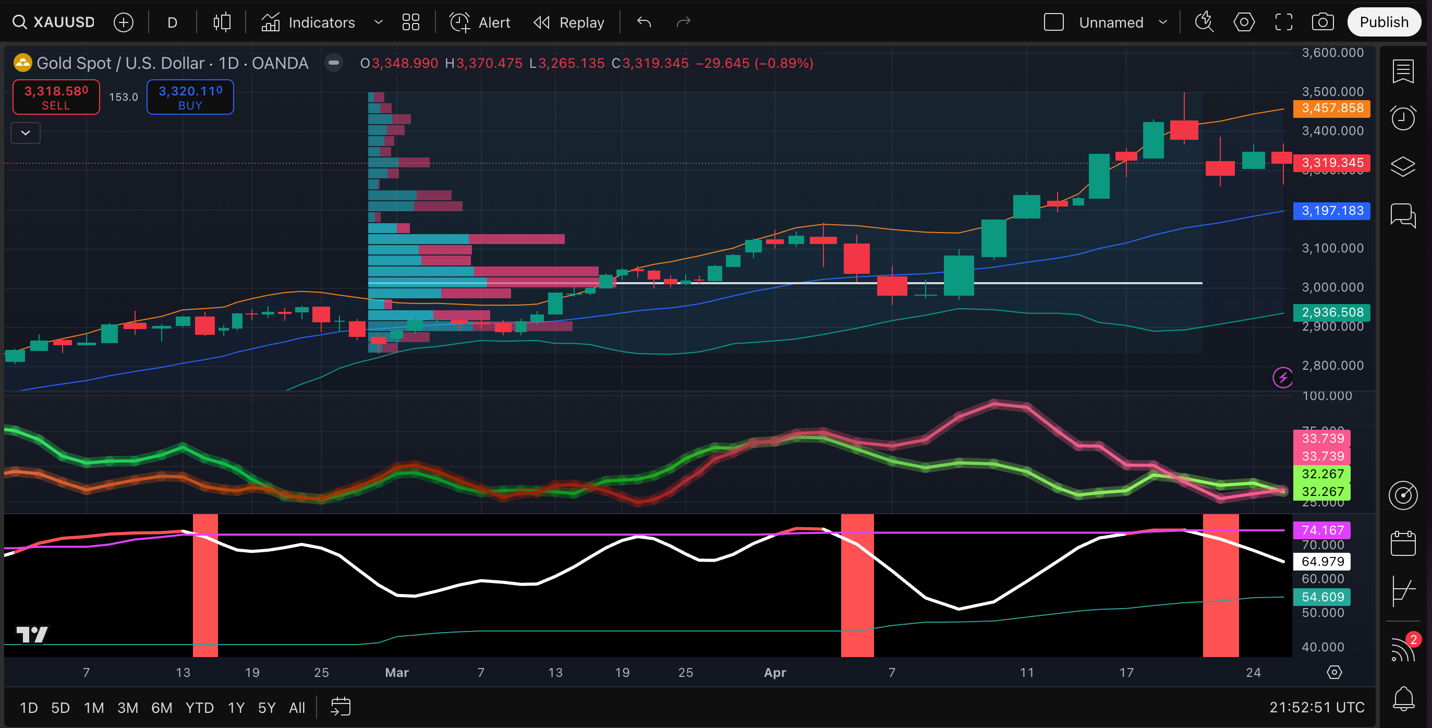Open the news feed with badge 2
The image size is (1432, 728).
point(1403,649)
